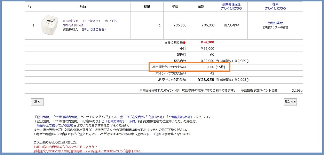The height and width of the screenshot is (155, 324).
Task: Open the return type 詳しくはこちら link
Action: (94, 29)
